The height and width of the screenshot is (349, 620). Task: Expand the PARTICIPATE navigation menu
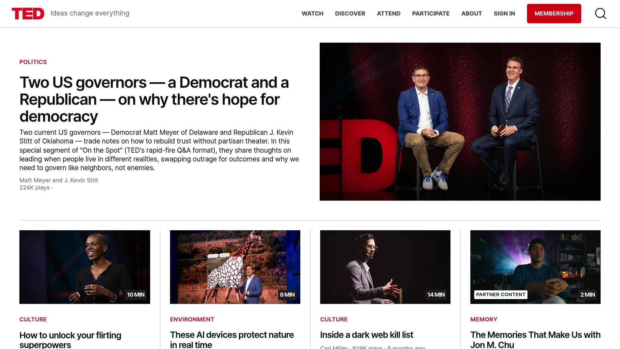tap(430, 14)
